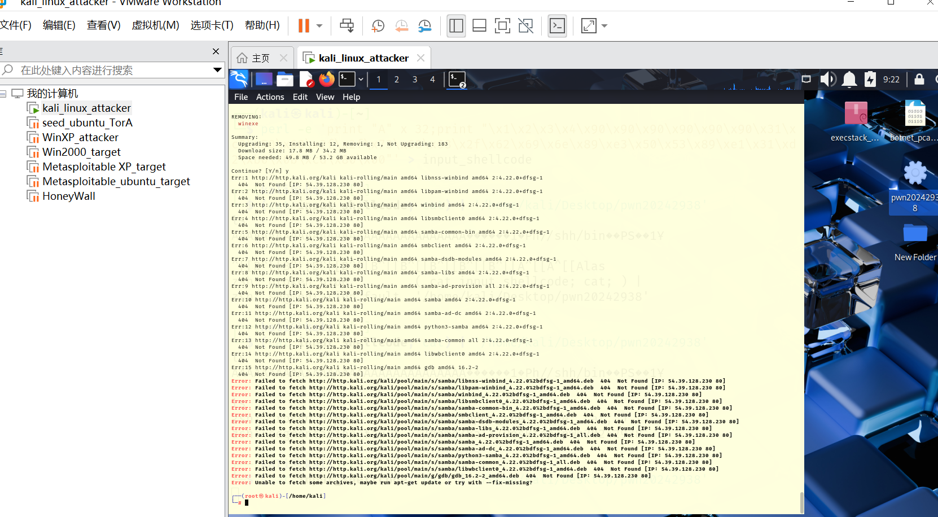This screenshot has width=938, height=517.
Task: Expand the library search dropdown arrow
Action: (x=217, y=70)
